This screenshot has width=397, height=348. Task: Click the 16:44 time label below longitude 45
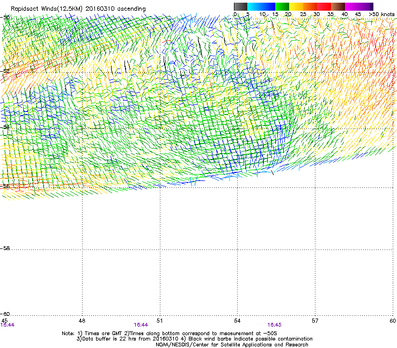pyautogui.click(x=8, y=325)
